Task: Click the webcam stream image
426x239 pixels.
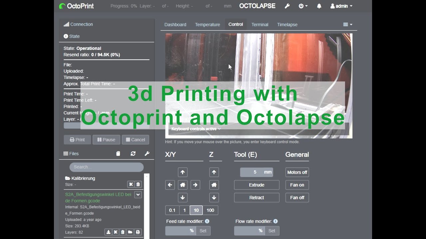Action: [x=259, y=86]
